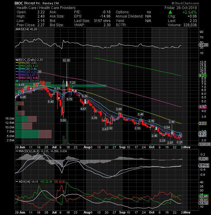The width and height of the screenshot is (211, 215).
Task: Click the -DI 18.01 legend text
Action: pyautogui.click(x=59, y=182)
